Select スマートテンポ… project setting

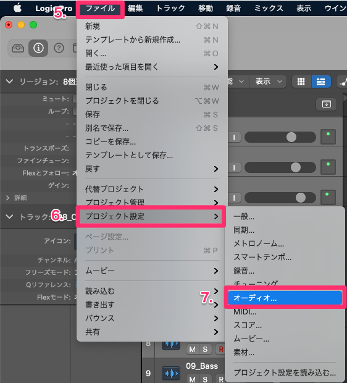click(x=285, y=257)
